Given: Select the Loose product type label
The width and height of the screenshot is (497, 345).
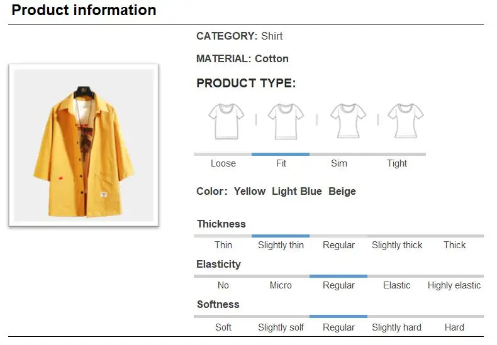Looking at the screenshot, I should tap(223, 163).
